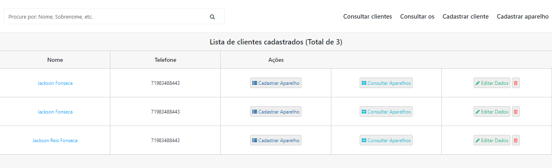Open Cadastrar aparelho from top menu

(x=523, y=17)
